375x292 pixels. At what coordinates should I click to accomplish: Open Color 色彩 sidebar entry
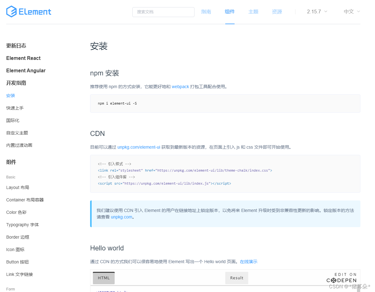(16, 212)
